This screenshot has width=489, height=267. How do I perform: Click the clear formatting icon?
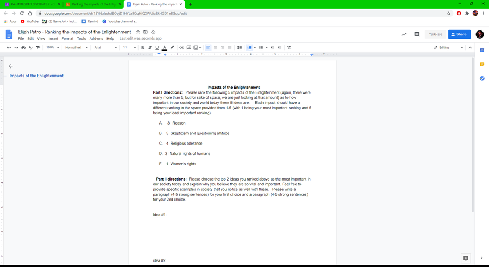[x=289, y=48]
